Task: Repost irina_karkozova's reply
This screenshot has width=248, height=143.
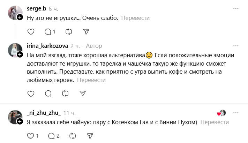Action: 65,93
